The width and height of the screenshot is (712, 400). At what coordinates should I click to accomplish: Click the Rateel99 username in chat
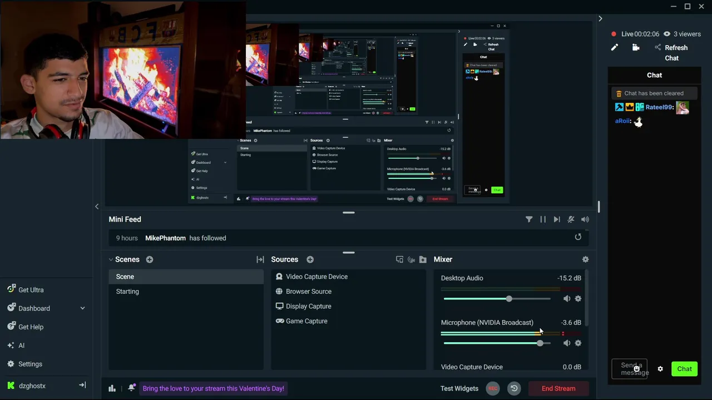tap(660, 107)
